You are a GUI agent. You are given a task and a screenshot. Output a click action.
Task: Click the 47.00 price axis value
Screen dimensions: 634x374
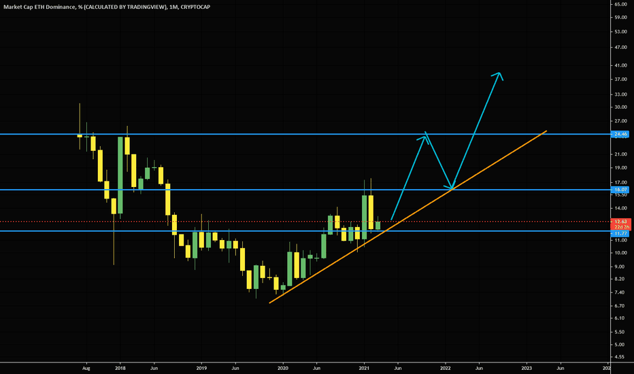[620, 48]
